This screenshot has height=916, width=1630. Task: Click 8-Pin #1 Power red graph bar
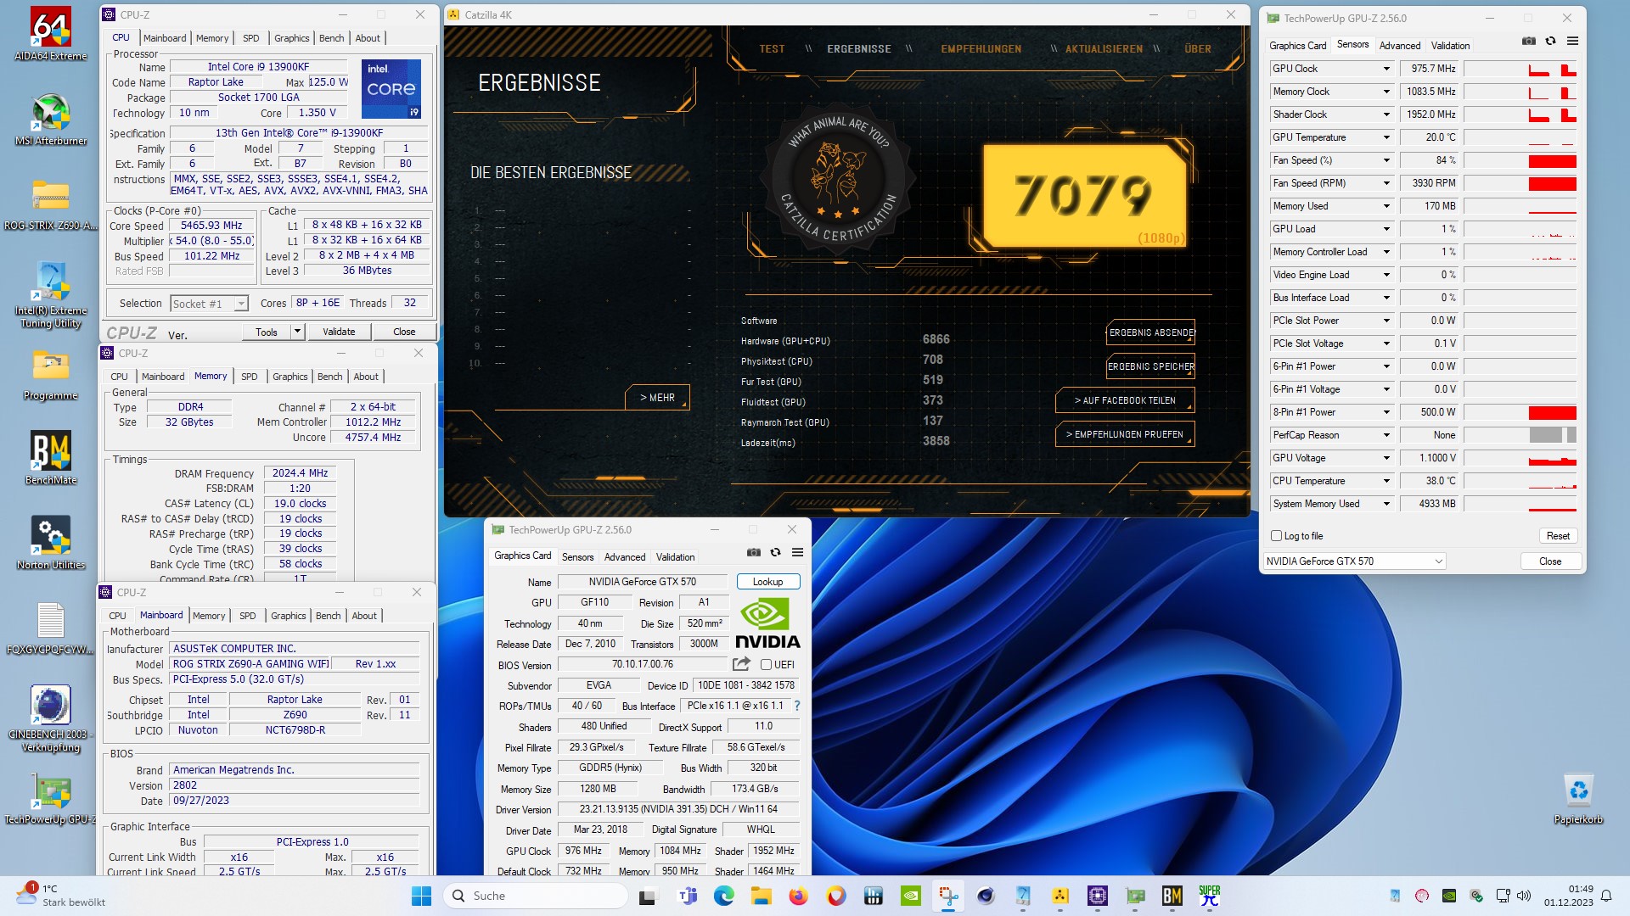point(1552,412)
